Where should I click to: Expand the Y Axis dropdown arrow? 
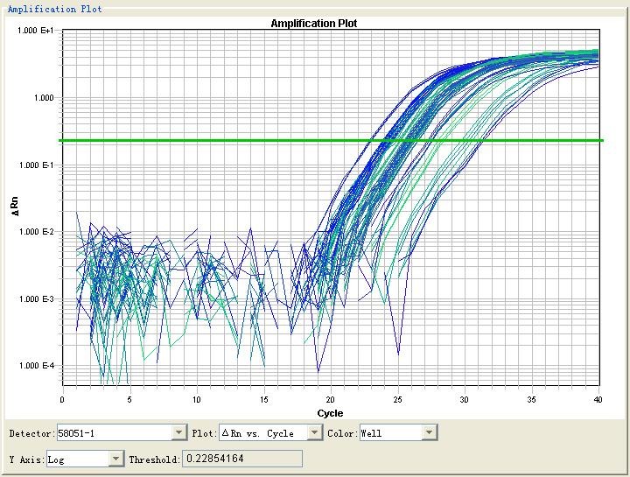point(115,459)
